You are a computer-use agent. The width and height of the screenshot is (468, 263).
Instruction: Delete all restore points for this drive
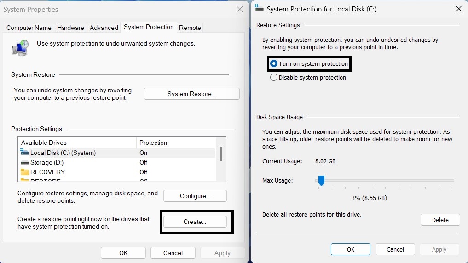(x=440, y=220)
